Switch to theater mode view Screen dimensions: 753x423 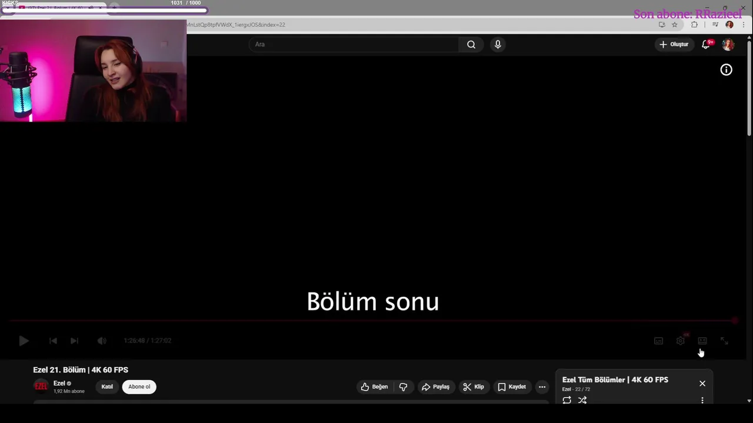click(702, 341)
